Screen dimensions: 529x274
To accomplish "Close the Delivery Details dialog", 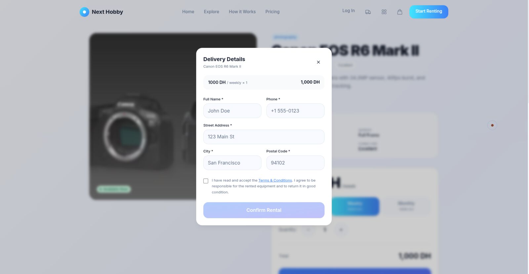I will click(318, 62).
